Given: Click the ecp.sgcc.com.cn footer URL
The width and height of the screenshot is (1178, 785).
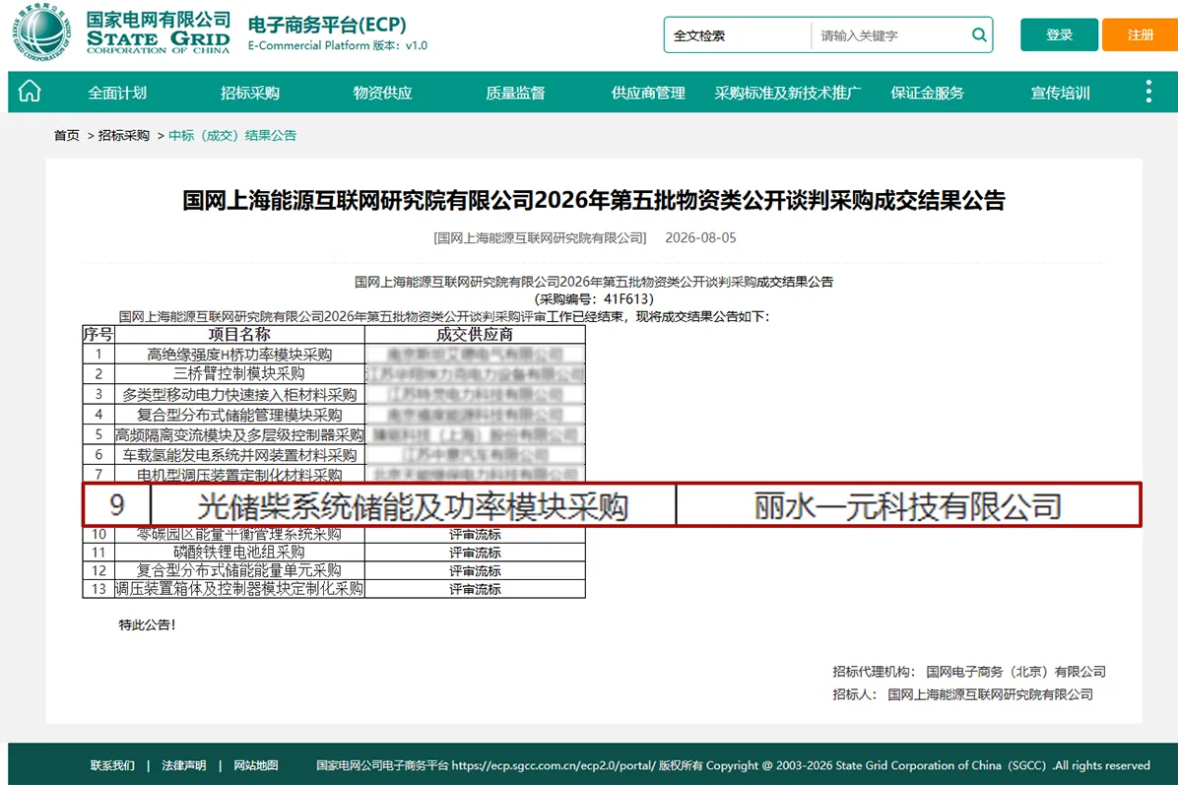Looking at the screenshot, I should point(554,764).
